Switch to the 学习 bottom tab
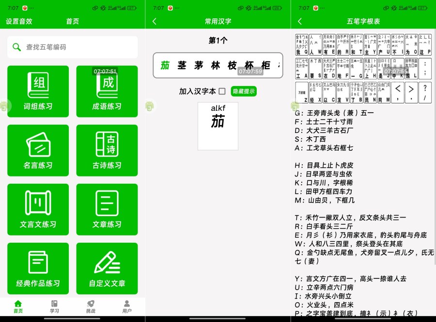The height and width of the screenshot is (322, 436). point(54,309)
